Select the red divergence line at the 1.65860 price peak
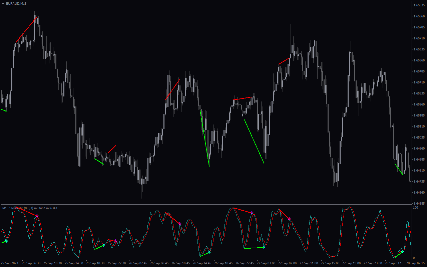 [26, 30]
